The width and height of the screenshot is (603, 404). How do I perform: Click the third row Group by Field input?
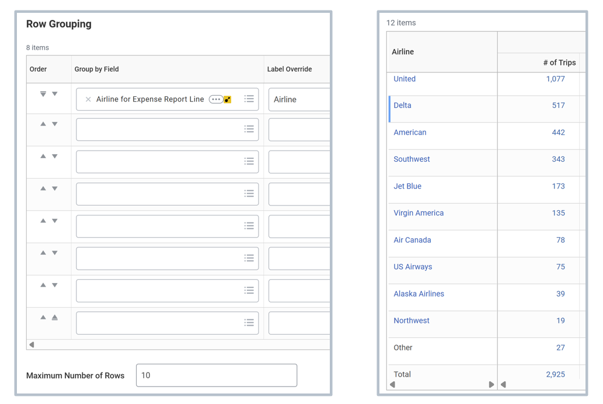pyautogui.click(x=168, y=162)
